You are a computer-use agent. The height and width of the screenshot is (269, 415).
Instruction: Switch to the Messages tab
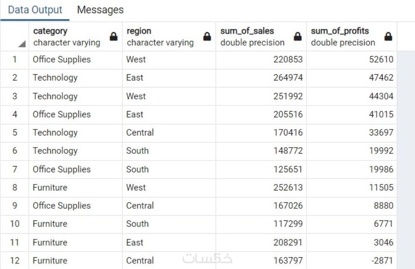coord(100,10)
